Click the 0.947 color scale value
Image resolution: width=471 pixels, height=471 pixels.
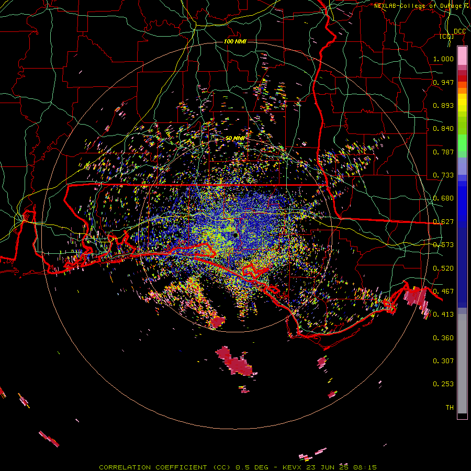coord(443,82)
